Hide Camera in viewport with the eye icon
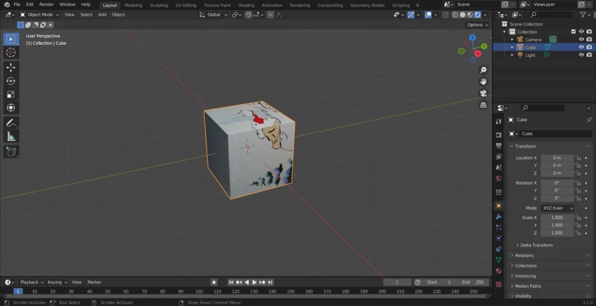 click(581, 40)
